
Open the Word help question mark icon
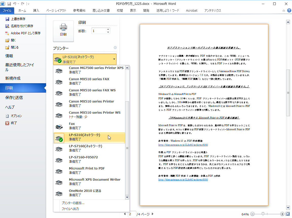(x=289, y=10)
